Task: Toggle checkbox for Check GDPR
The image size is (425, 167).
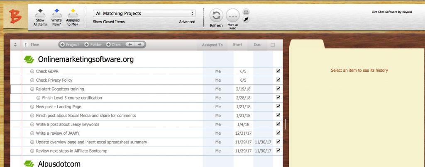Action: click(x=278, y=71)
